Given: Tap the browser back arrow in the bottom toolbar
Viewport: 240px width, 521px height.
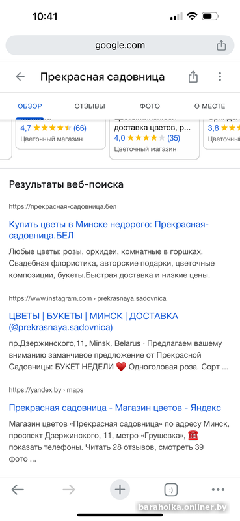Looking at the screenshot, I should coord(18,490).
